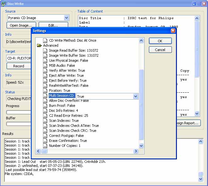Click the icon next to CD Write Method
The height and width of the screenshot is (186, 208).
tap(45, 40)
